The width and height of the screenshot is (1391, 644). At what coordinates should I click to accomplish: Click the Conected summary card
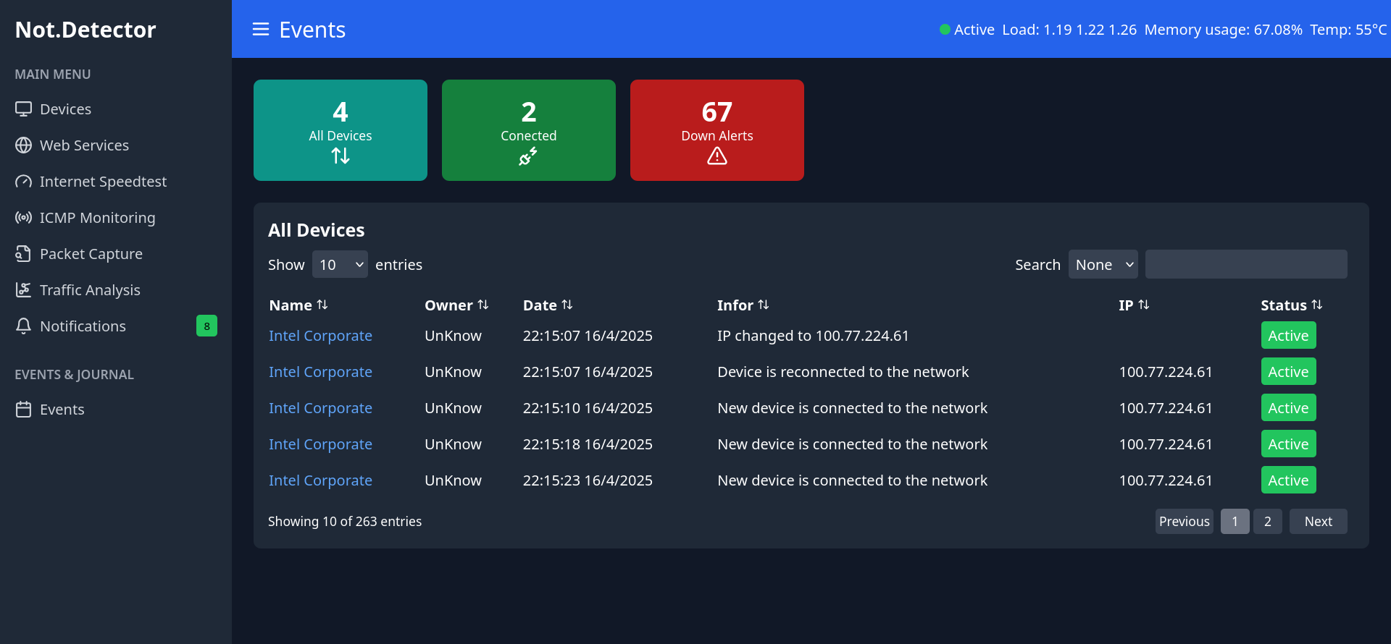(x=529, y=130)
